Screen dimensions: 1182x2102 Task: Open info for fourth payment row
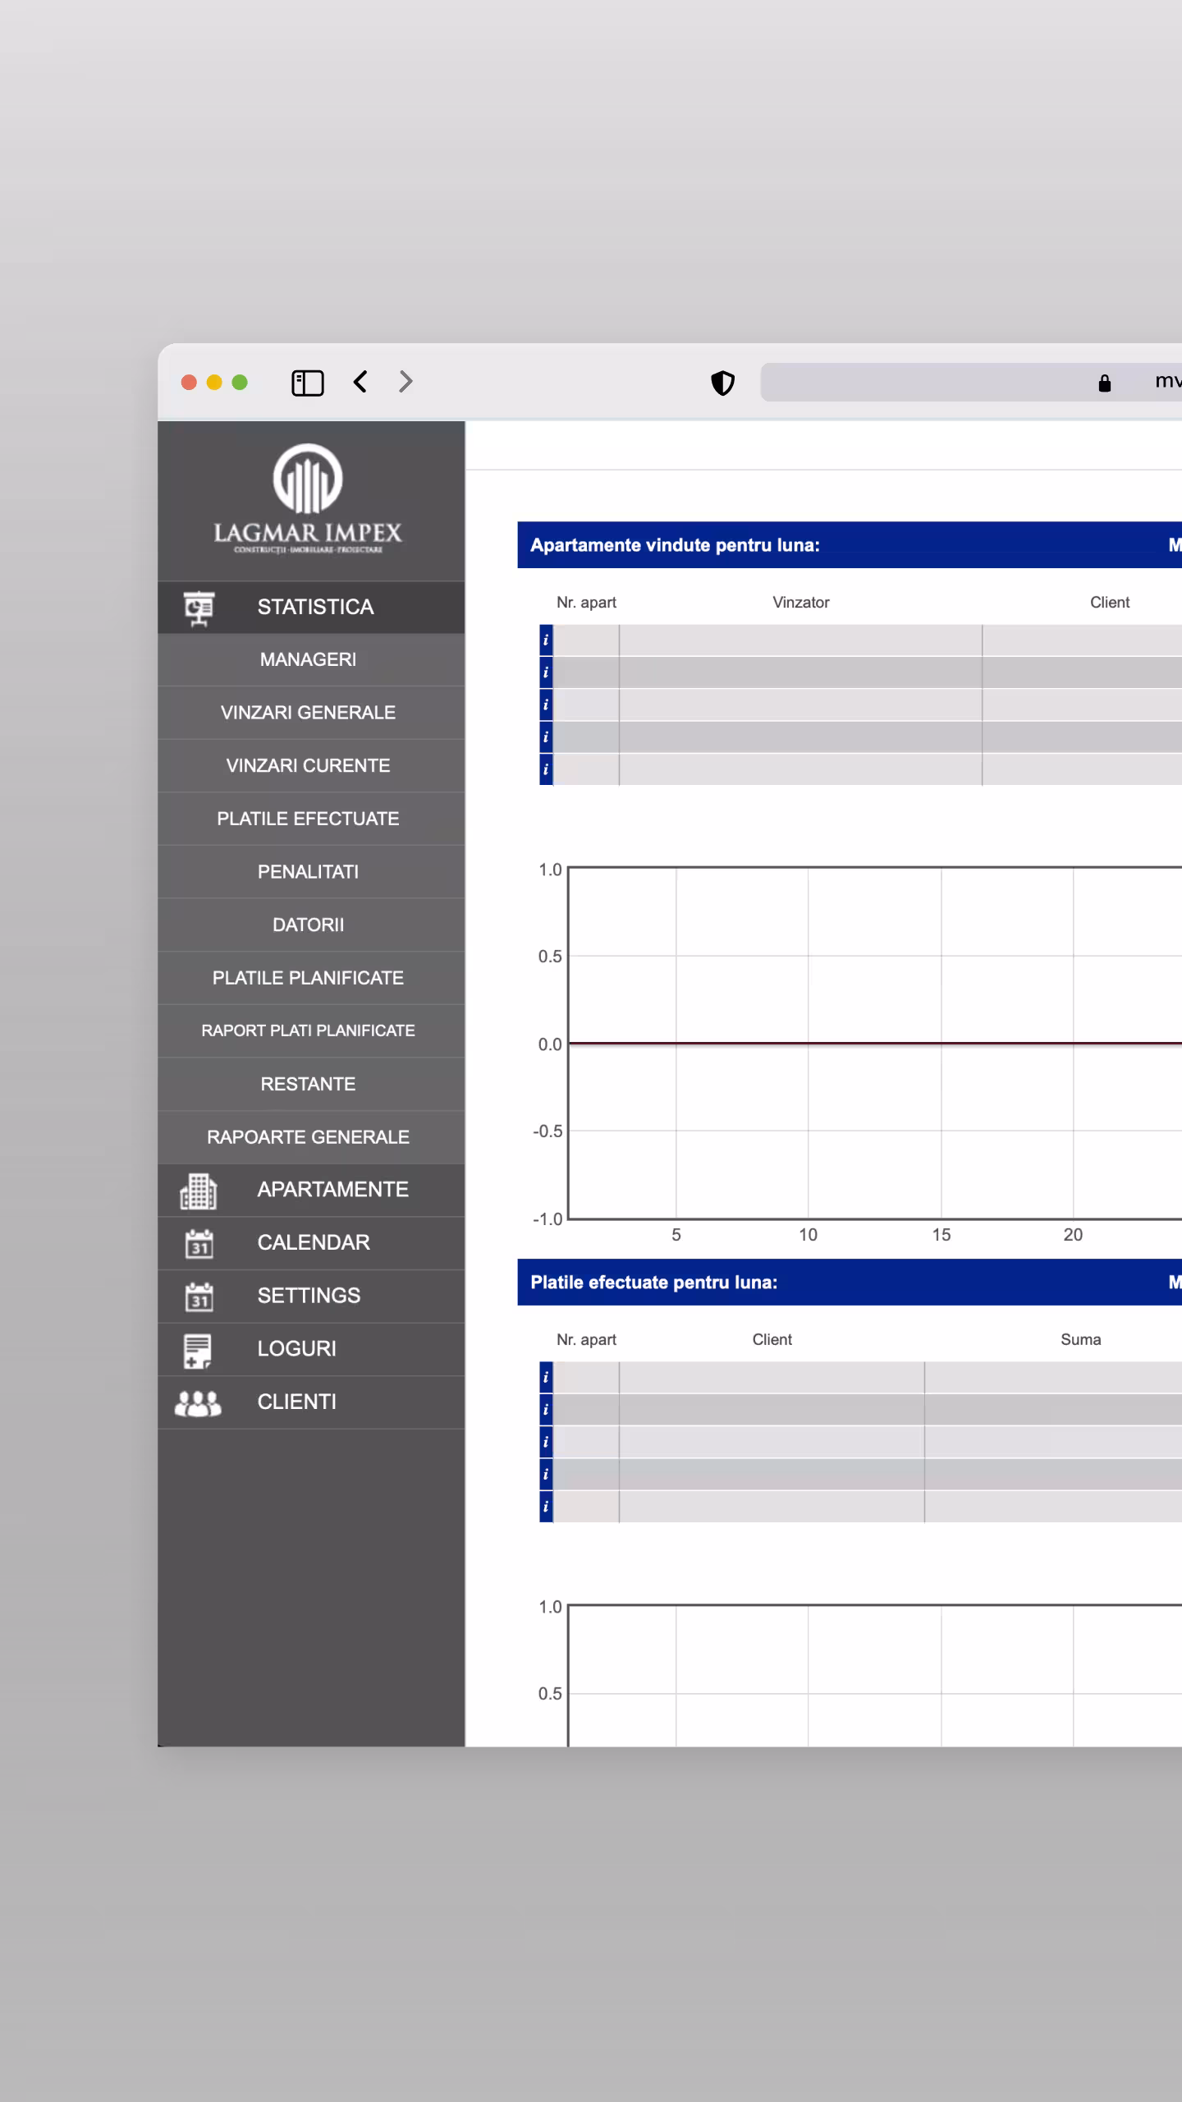546,1475
